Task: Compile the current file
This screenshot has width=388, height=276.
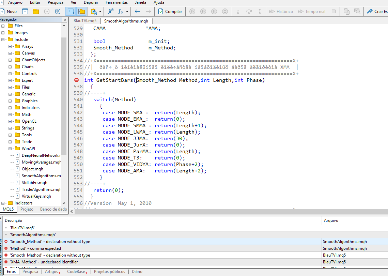Action: coord(170,11)
